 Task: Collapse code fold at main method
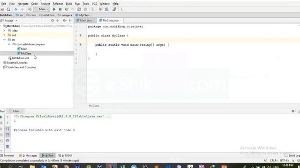(86, 45)
